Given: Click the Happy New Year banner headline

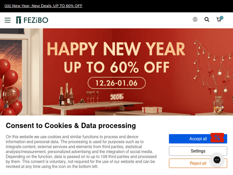Looking at the screenshot, I should pyautogui.click(x=116, y=49).
